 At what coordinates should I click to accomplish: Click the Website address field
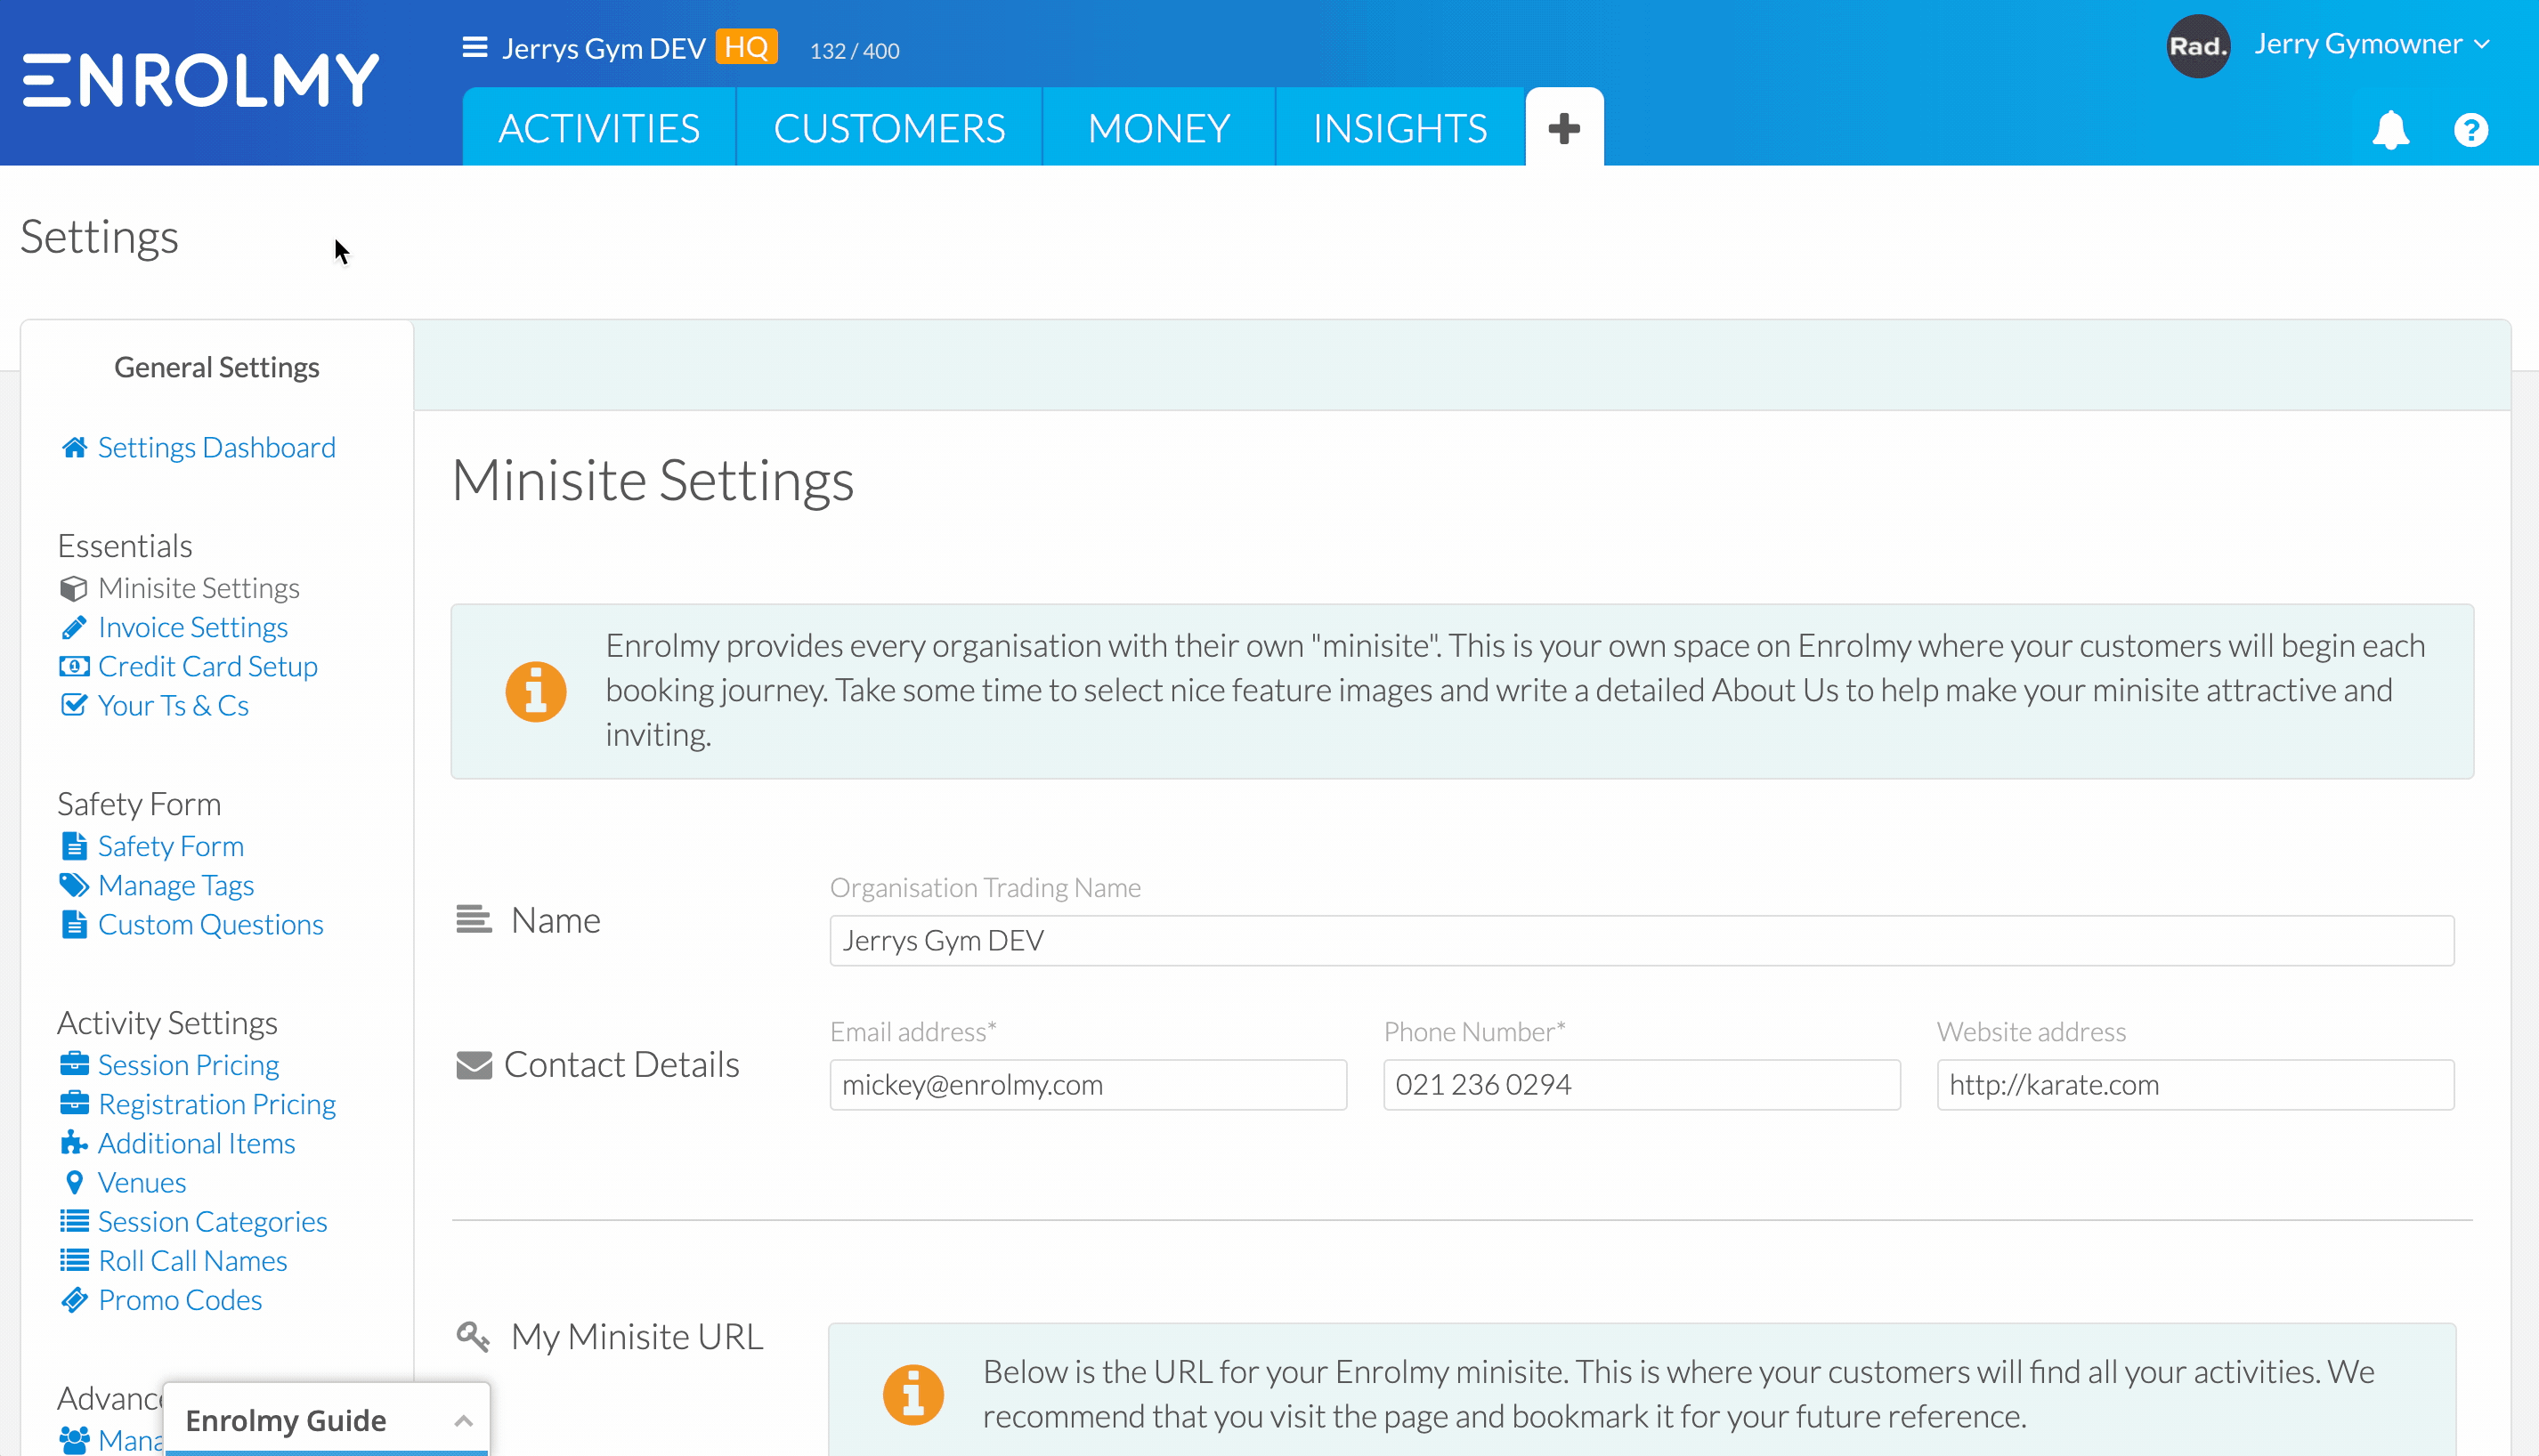[x=2196, y=1084]
